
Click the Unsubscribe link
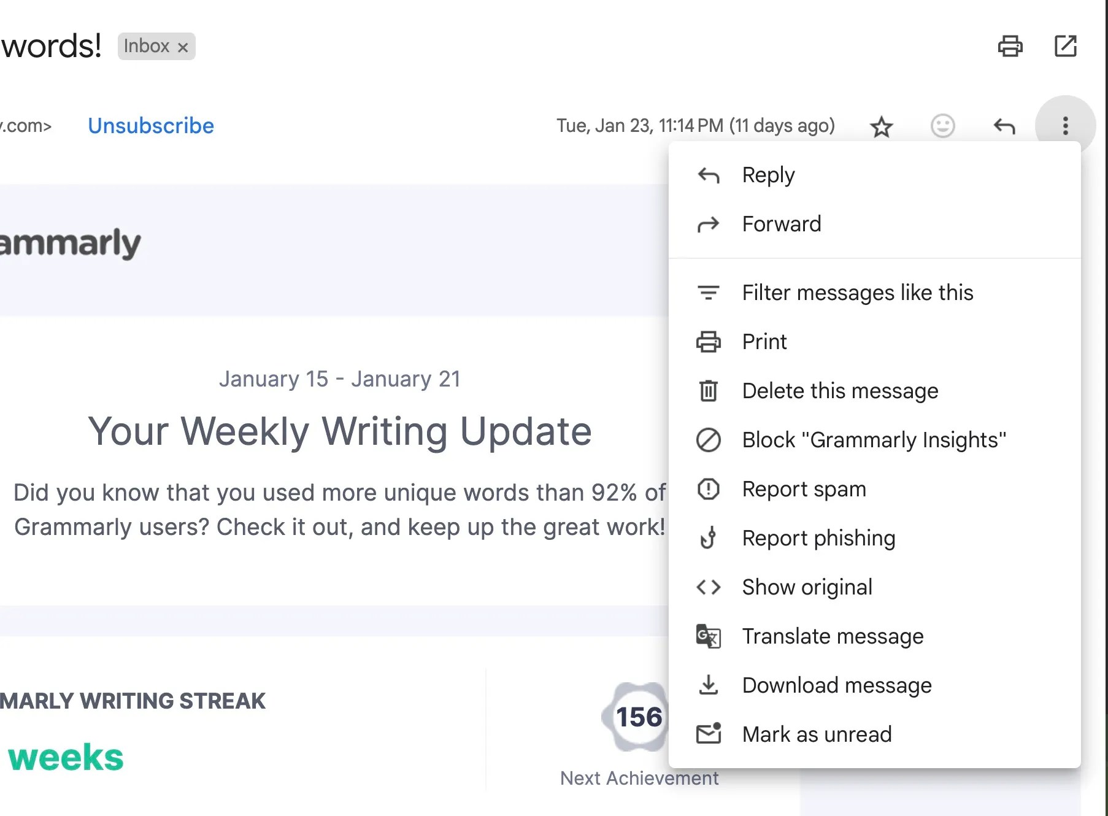pyautogui.click(x=151, y=126)
